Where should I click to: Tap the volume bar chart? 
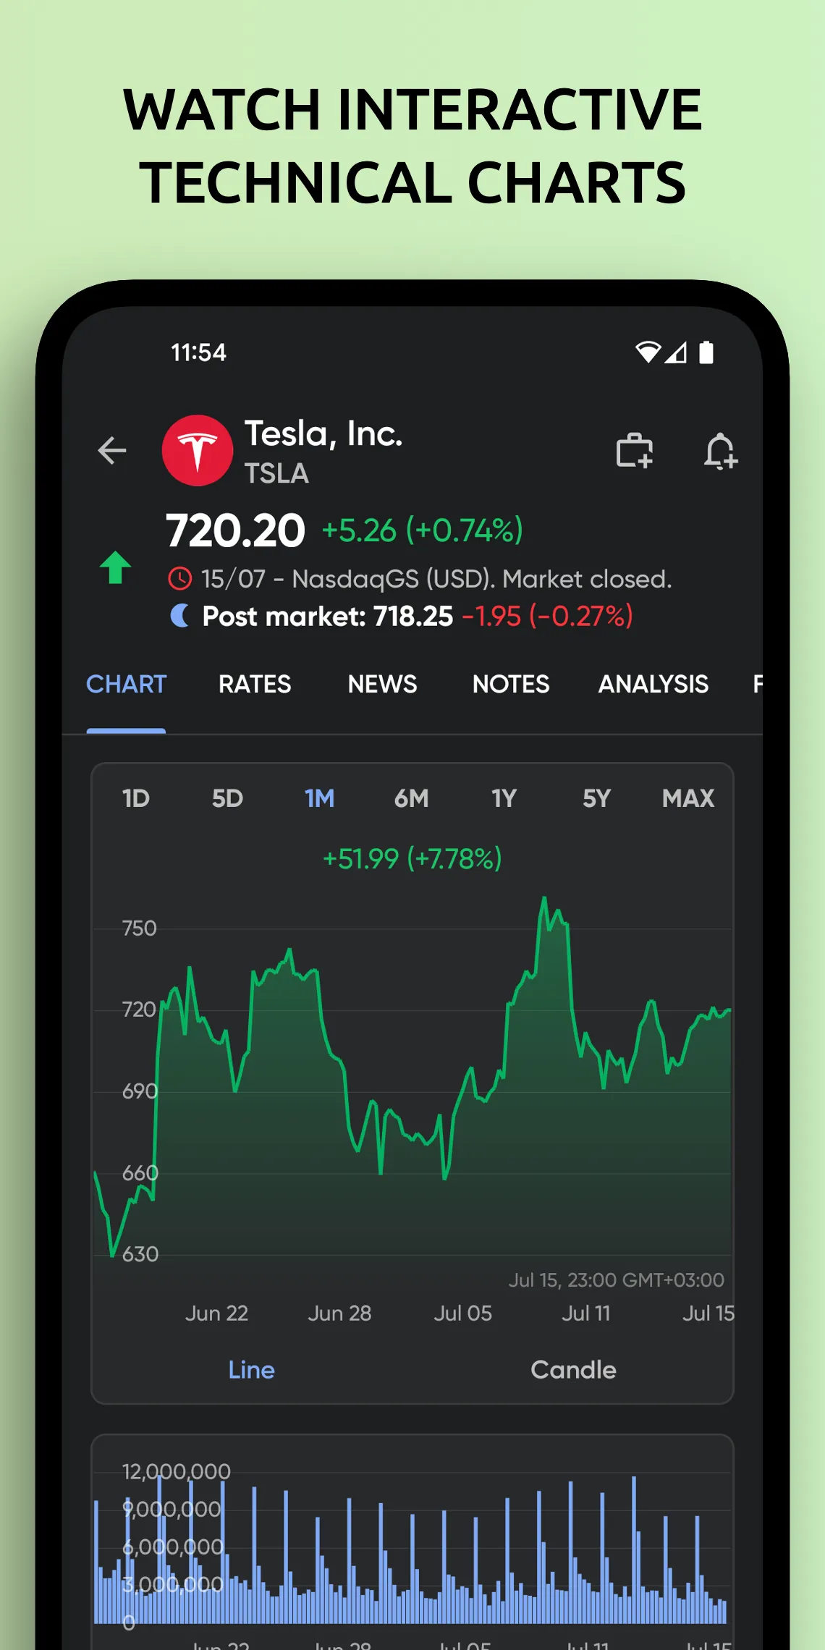coord(412,1556)
